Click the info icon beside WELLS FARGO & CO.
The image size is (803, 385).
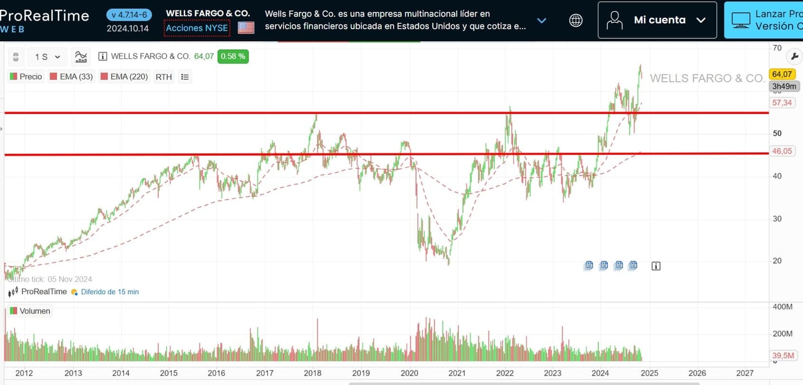click(102, 56)
